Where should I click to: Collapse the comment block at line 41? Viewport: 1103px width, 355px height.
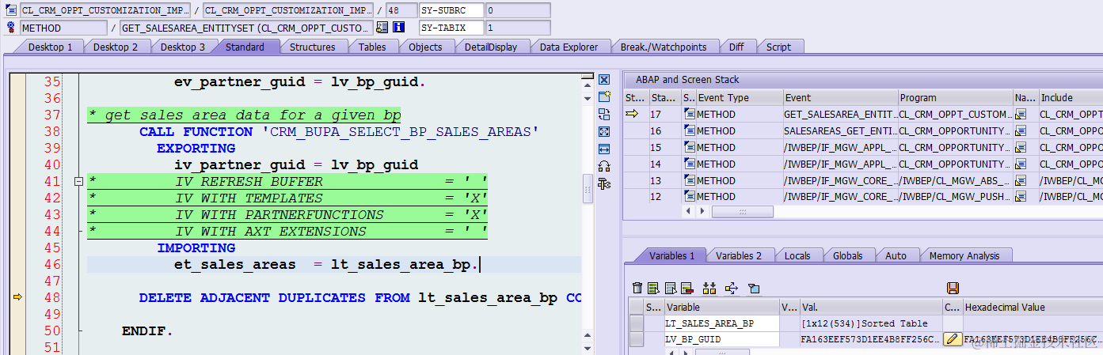[x=78, y=182]
